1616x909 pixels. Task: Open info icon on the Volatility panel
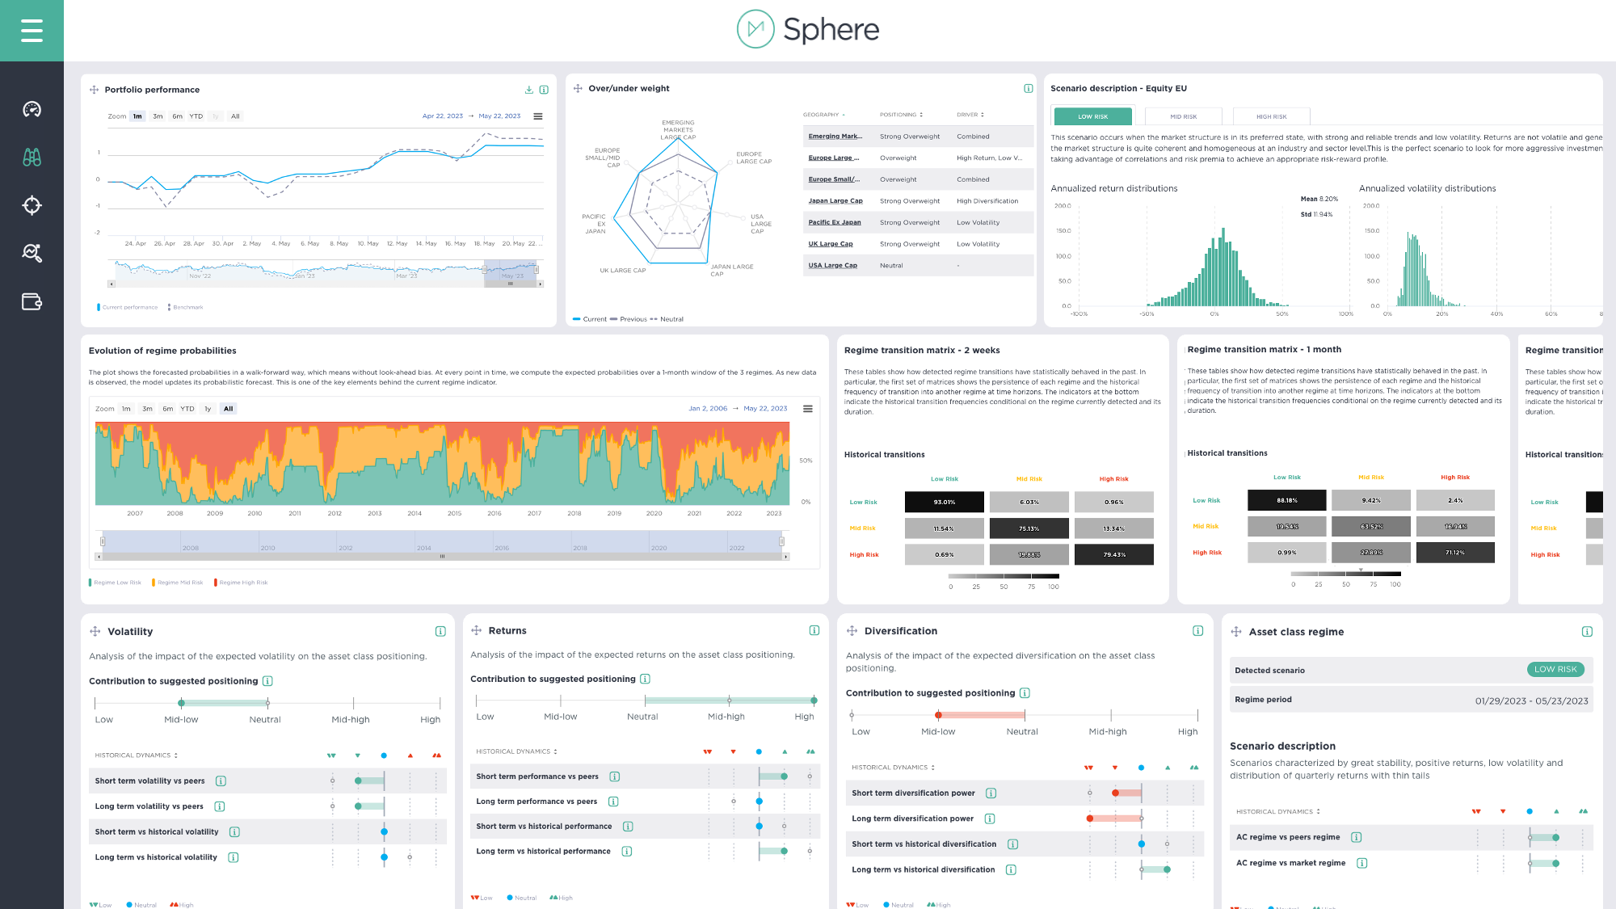tap(440, 631)
